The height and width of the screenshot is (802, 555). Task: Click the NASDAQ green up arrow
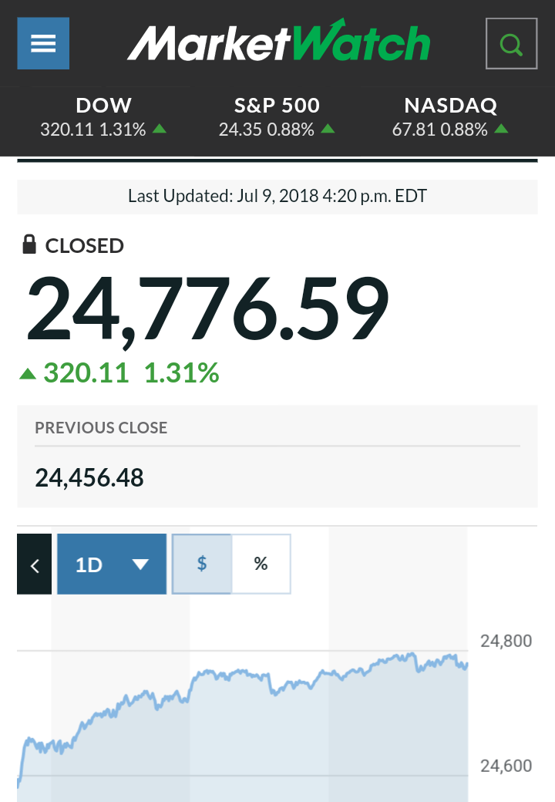[502, 129]
